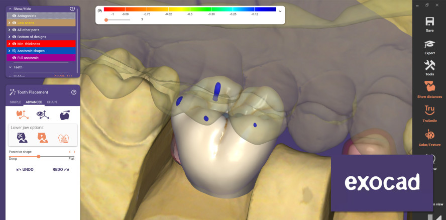446x220 pixels.
Task: Restore the window with title bar button
Action: (427, 5)
